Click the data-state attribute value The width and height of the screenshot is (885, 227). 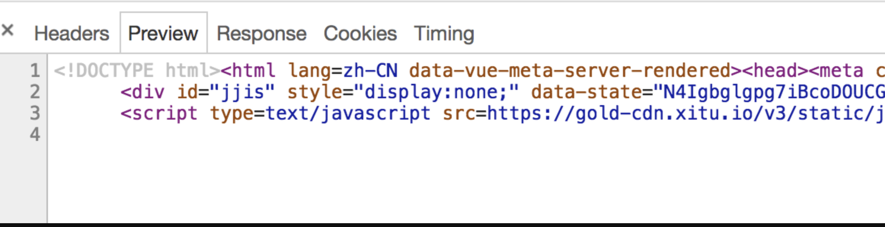coord(773,92)
